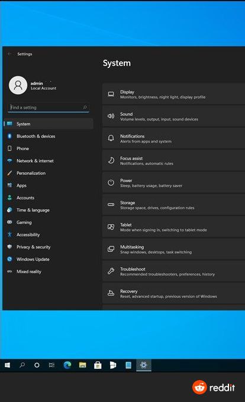The height and width of the screenshot is (402, 245).
Task: Click the Recovery icon
Action: pyautogui.click(x=111, y=293)
